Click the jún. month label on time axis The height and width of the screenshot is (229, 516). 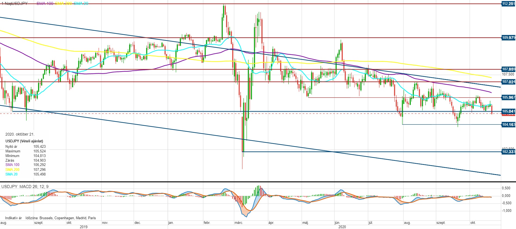tap(337, 223)
